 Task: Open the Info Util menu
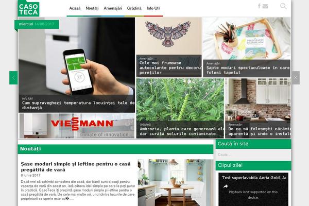pos(153,8)
